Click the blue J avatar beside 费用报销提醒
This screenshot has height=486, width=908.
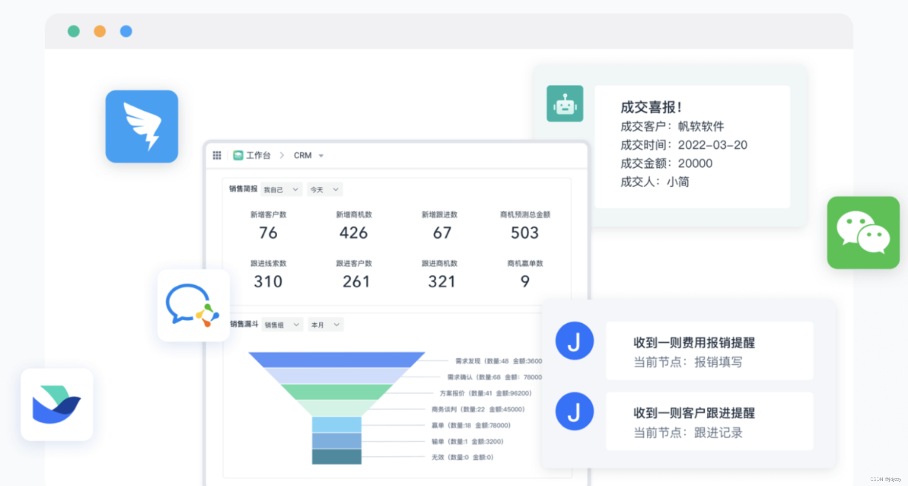click(574, 341)
